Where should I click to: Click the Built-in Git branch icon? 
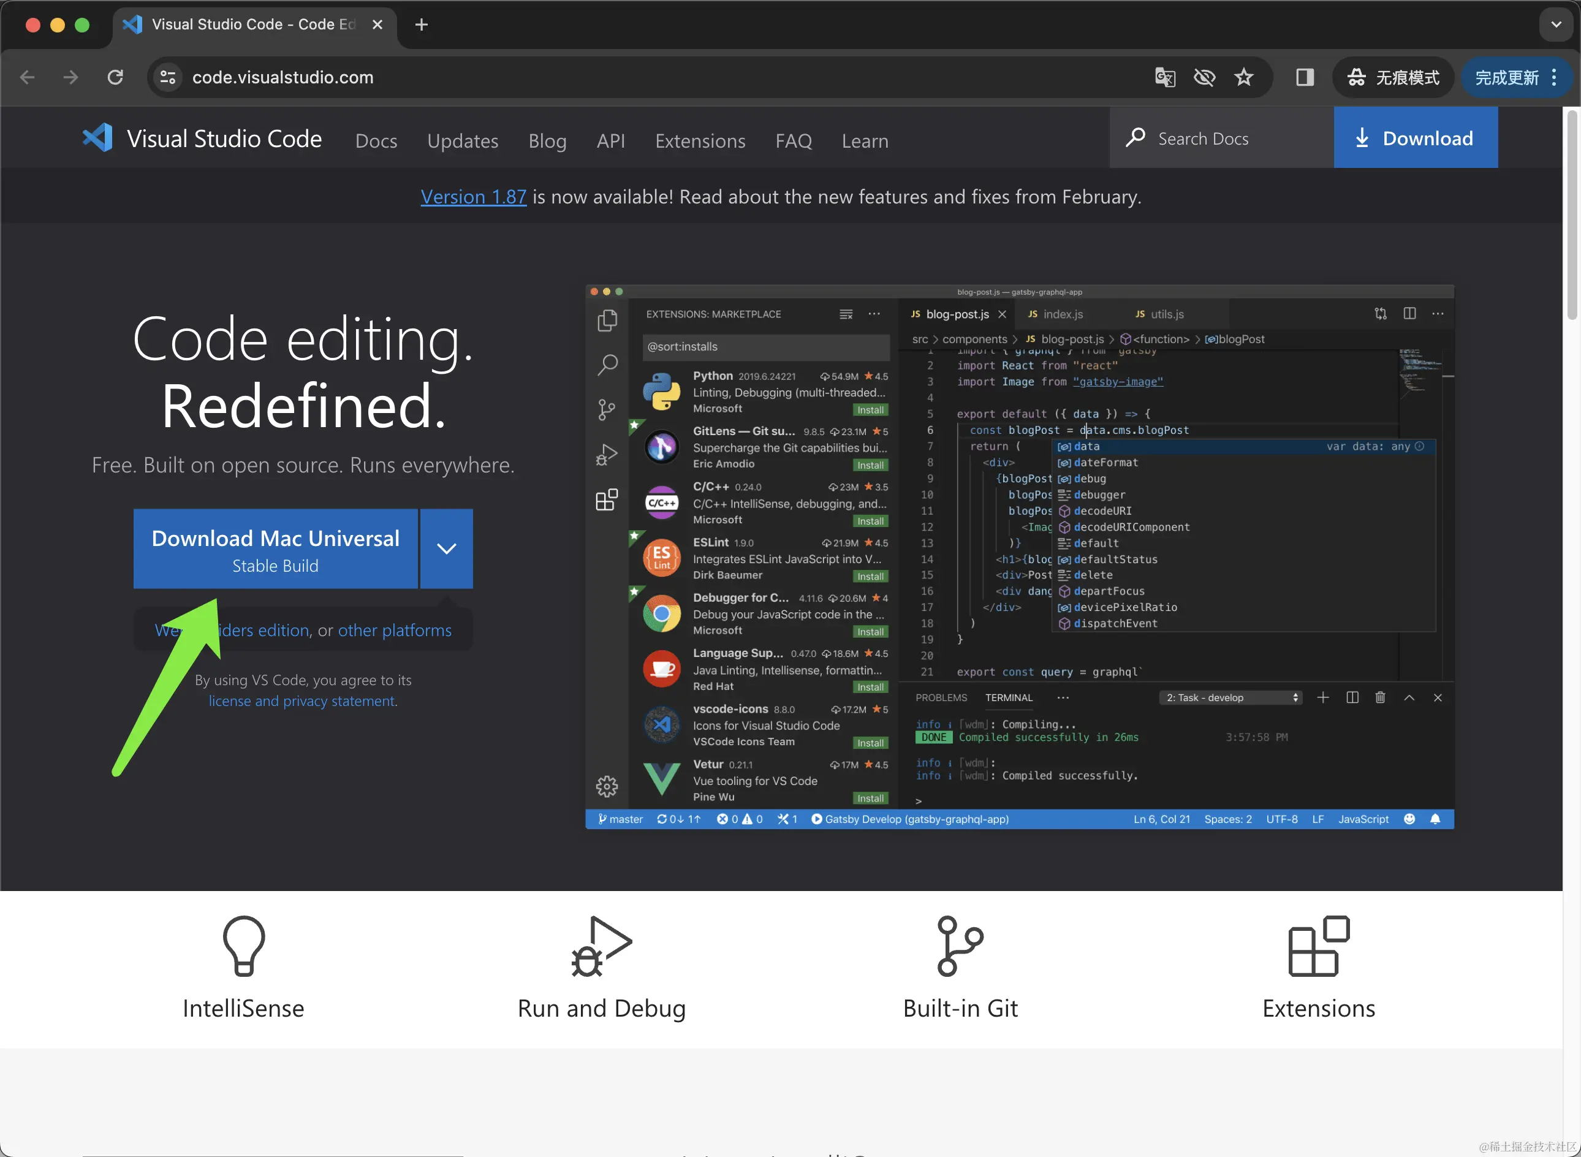point(960,946)
